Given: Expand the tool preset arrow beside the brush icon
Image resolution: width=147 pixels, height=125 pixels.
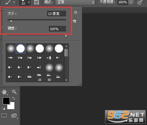Looking at the screenshot, I should (x=14, y=2).
